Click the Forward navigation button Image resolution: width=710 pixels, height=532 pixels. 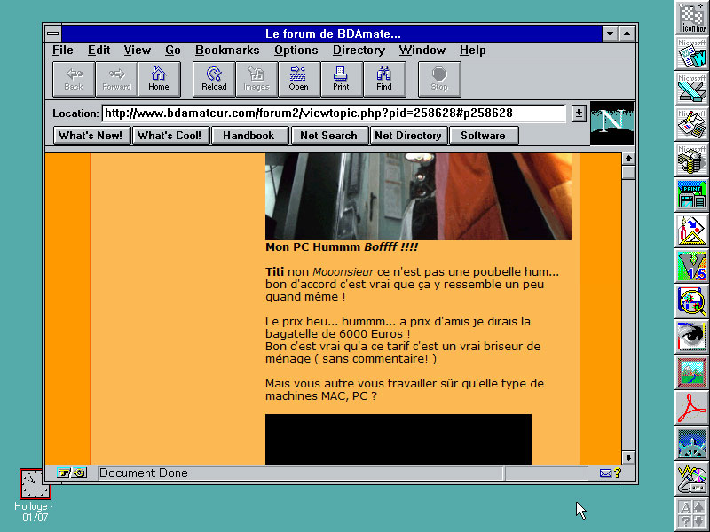point(116,80)
